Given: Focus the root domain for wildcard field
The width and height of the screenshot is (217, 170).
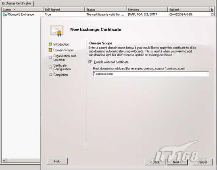Looking at the screenshot, I should (151, 74).
